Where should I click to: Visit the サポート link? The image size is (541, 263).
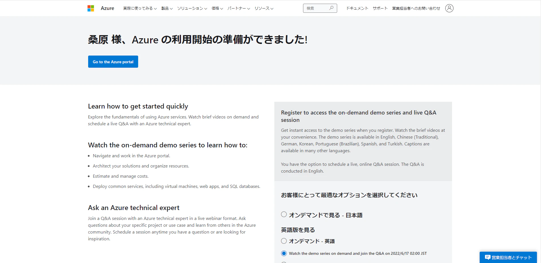click(x=380, y=8)
